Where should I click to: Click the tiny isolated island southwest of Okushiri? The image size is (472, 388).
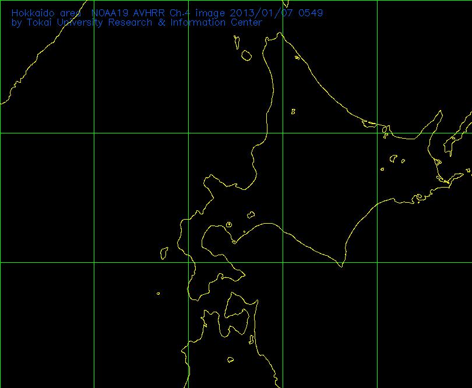[x=158, y=294]
